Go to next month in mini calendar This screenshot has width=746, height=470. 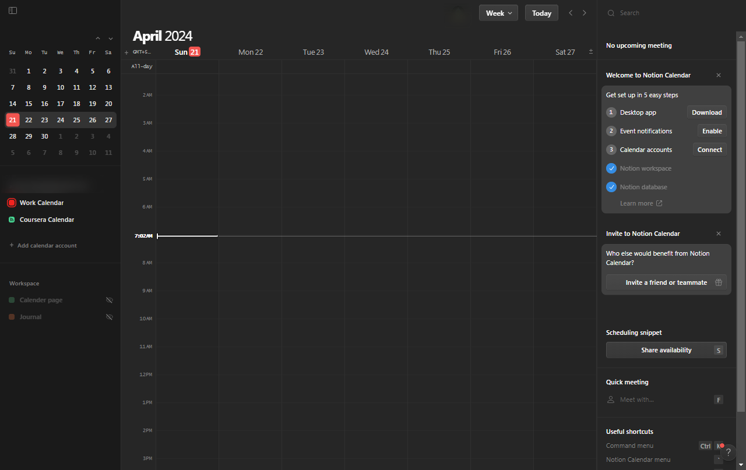(111, 38)
